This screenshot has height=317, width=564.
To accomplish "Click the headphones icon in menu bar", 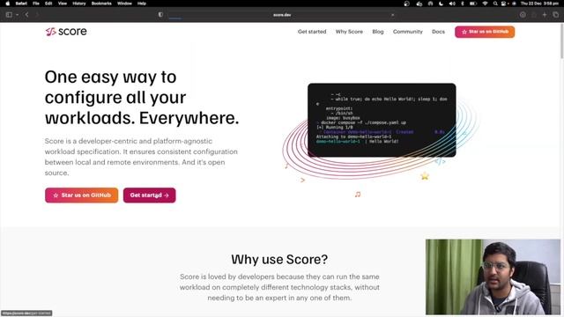I will click(430, 4).
